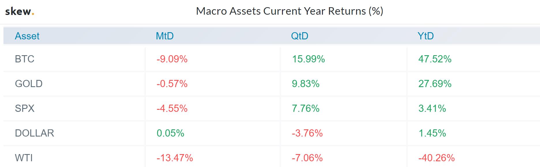Click DOLLAR quarter-to-date value -3.76%
Screen dimensions: 540x167
[307, 133]
